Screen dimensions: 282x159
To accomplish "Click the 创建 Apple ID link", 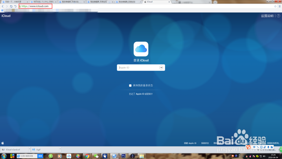I will (190, 143).
